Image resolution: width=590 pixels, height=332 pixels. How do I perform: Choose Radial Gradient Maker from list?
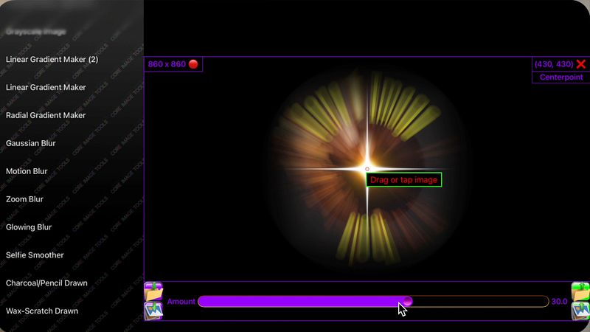46,115
